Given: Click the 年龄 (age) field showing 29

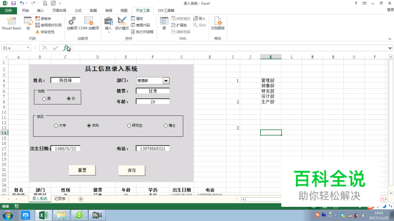Looking at the screenshot, I should coord(153,102).
